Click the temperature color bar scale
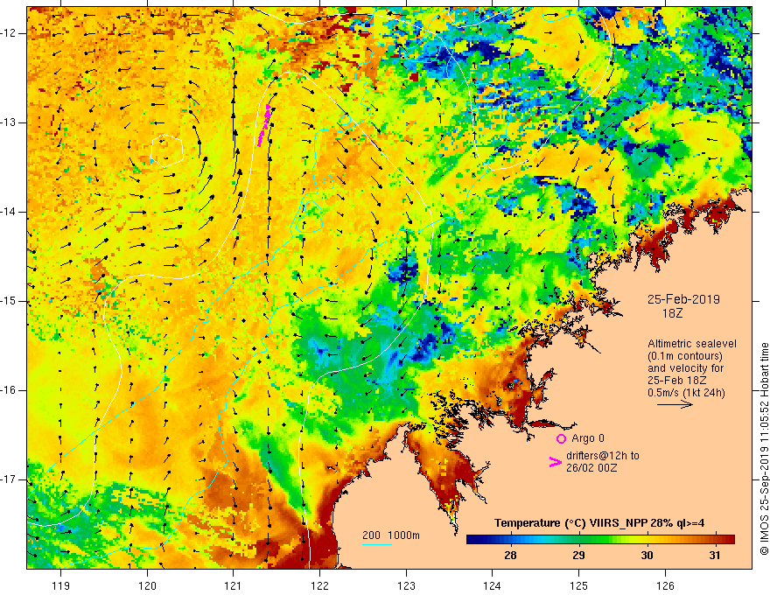The image size is (770, 595). pos(600,539)
